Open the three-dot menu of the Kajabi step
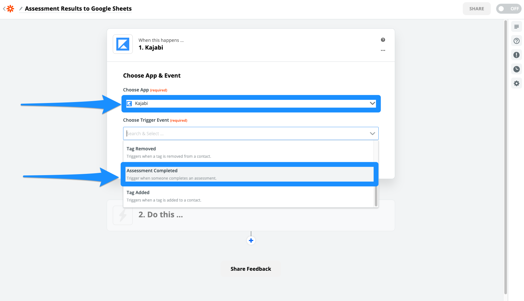This screenshot has height=301, width=524. (383, 50)
